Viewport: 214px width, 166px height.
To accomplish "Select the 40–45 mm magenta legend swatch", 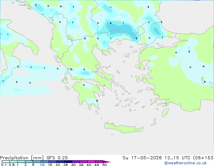I will (x=91, y=162).
